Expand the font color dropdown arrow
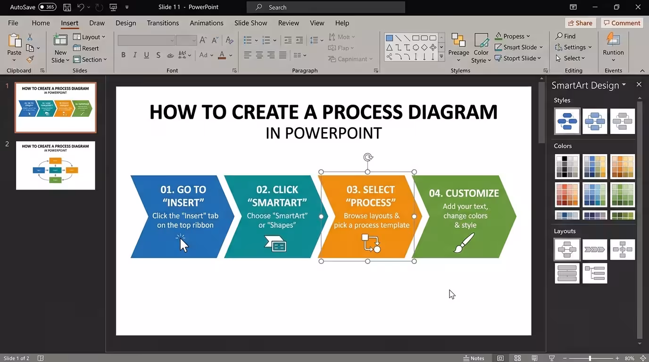The image size is (649, 362). pyautogui.click(x=231, y=55)
